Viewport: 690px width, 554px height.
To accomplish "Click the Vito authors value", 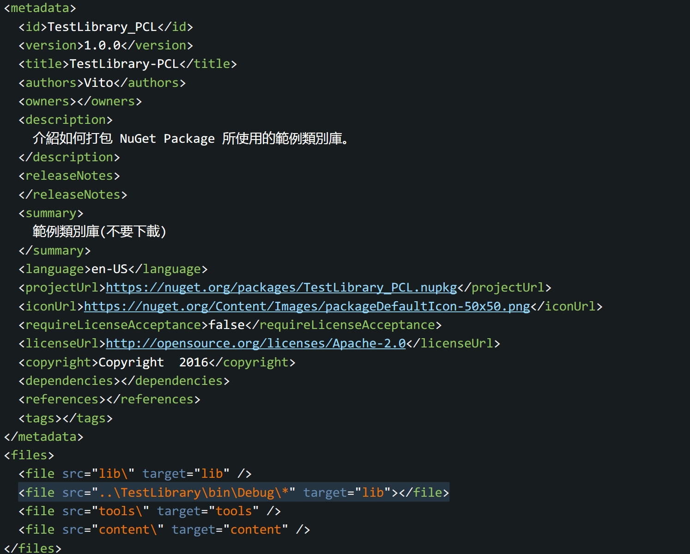I will click(98, 83).
